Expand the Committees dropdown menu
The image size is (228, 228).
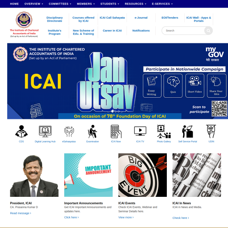tap(60, 4)
